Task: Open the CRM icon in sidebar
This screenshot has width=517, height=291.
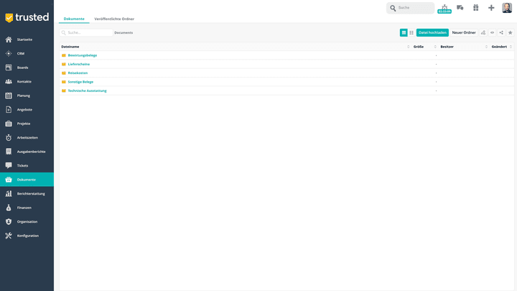Action: [9, 53]
